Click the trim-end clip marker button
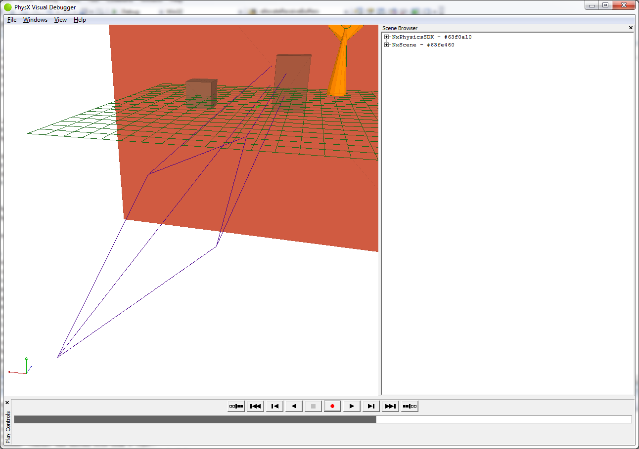 coord(410,406)
